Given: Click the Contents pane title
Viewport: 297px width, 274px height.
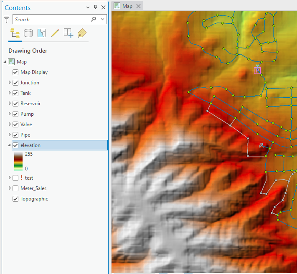Looking at the screenshot, I should [x=18, y=8].
